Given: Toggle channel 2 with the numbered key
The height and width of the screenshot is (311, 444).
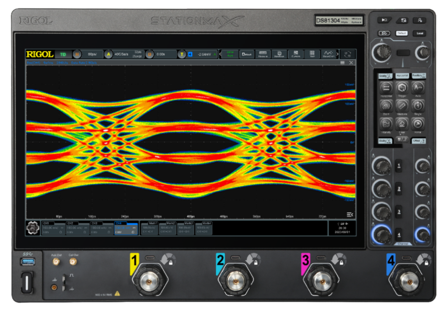Looking at the screenshot, I should [399, 189].
